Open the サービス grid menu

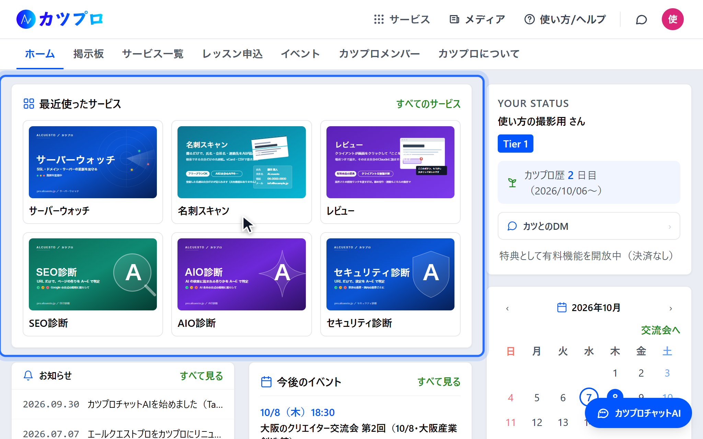coord(402,20)
